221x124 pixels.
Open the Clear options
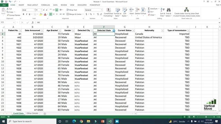click(152, 15)
